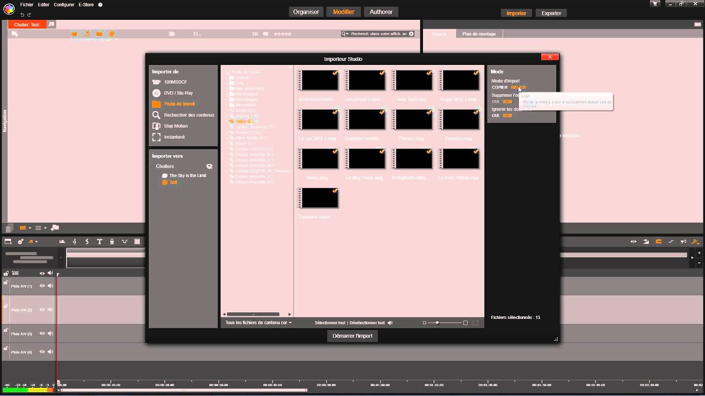The image size is (705, 396).
Task: Click the shopping cart icon top right
Action: (655, 4)
